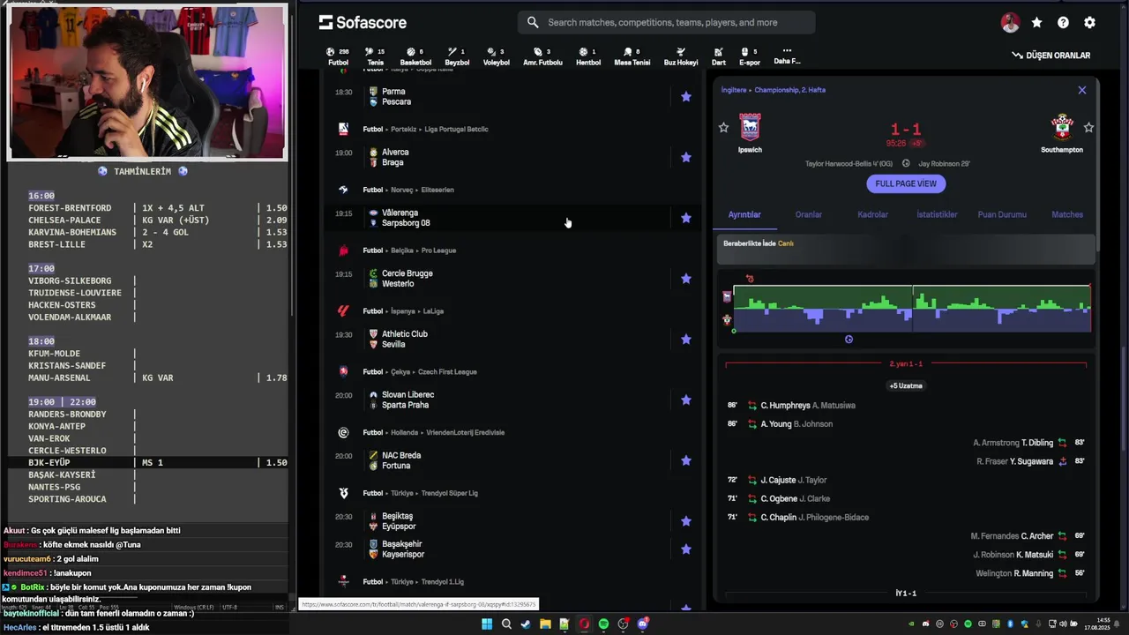Open the LaLiga league header link
The width and height of the screenshot is (1129, 635).
click(x=433, y=311)
